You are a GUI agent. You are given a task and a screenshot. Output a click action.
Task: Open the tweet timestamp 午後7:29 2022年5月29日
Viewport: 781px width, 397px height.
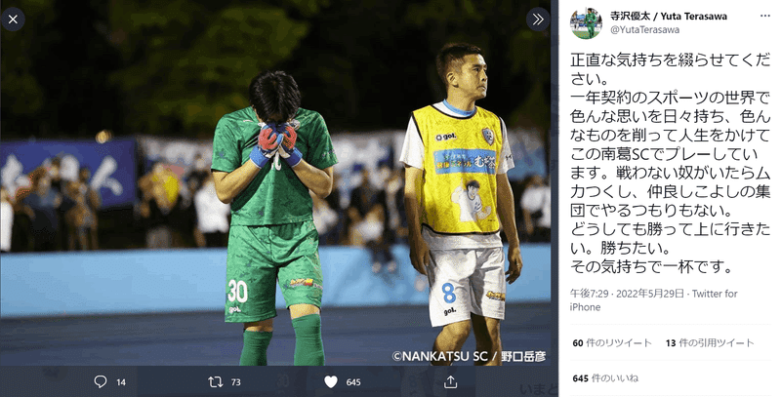[627, 294]
